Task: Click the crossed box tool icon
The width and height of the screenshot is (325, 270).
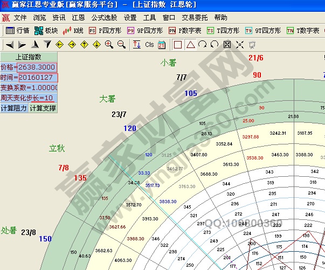Action: (x=227, y=44)
